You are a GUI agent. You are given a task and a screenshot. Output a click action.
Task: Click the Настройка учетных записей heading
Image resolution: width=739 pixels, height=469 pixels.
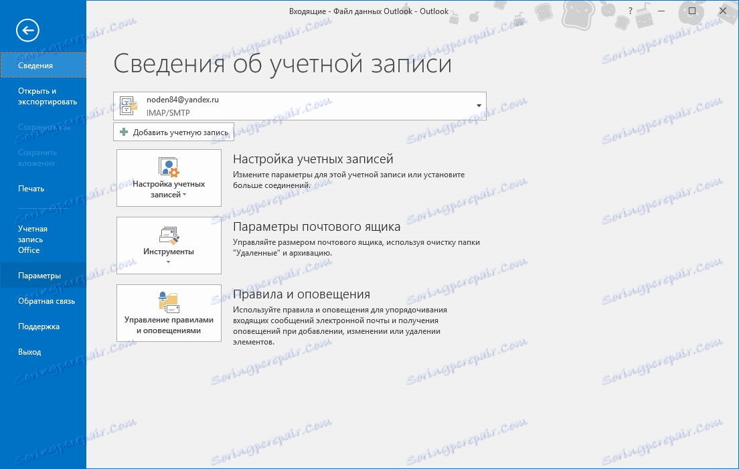coord(313,159)
